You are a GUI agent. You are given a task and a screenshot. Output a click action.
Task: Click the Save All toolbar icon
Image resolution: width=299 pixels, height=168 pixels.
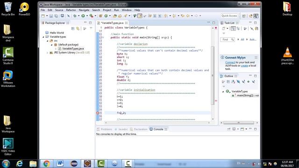(x=56, y=16)
